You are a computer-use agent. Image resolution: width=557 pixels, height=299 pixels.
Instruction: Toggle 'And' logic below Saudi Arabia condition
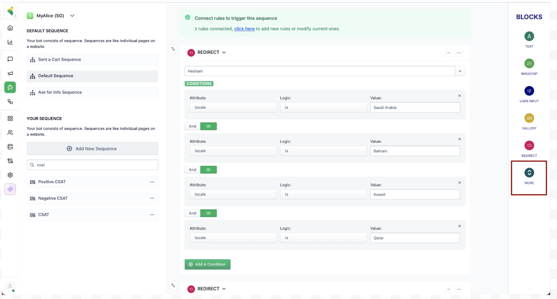(192, 126)
